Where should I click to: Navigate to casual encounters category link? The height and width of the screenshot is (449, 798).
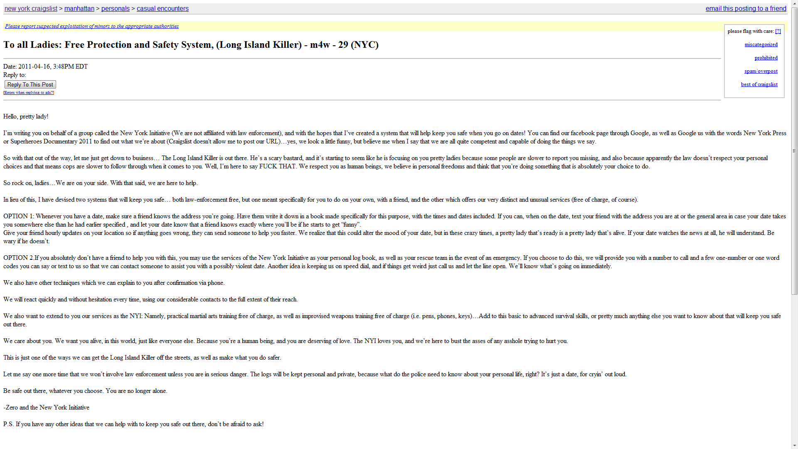163,9
